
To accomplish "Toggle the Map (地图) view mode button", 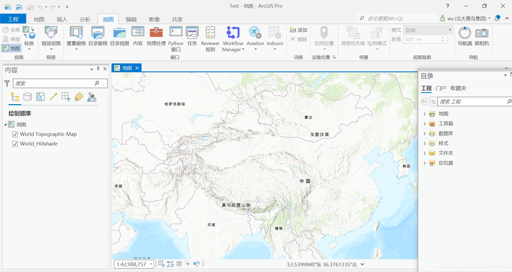I will 11,48.
